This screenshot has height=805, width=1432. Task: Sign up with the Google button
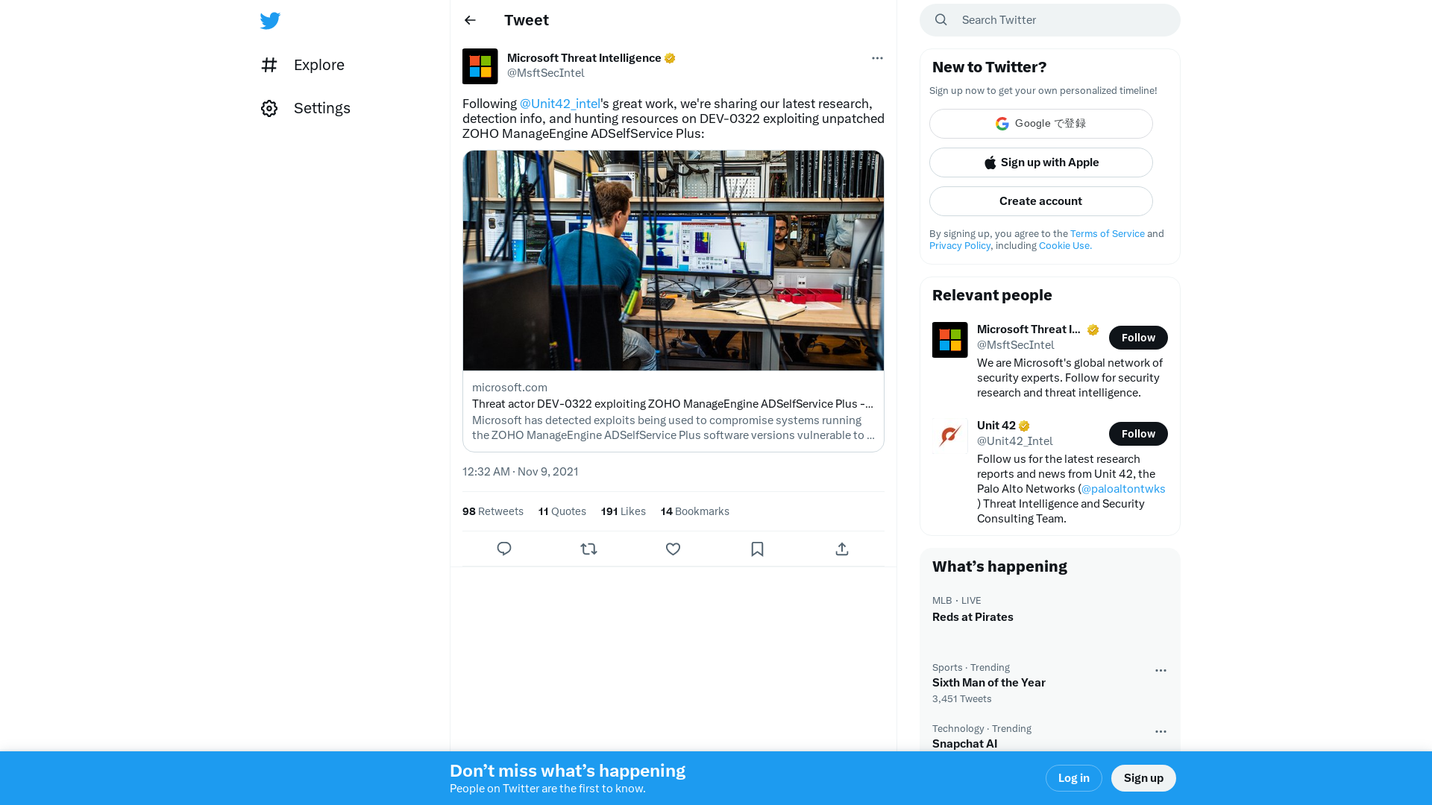coord(1041,124)
